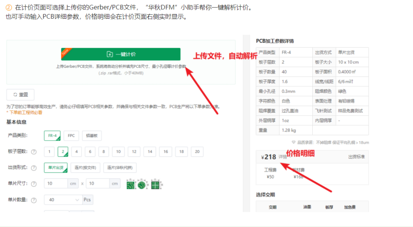Choose 1 board layer
Screen dimensions: 413x227
point(49,152)
